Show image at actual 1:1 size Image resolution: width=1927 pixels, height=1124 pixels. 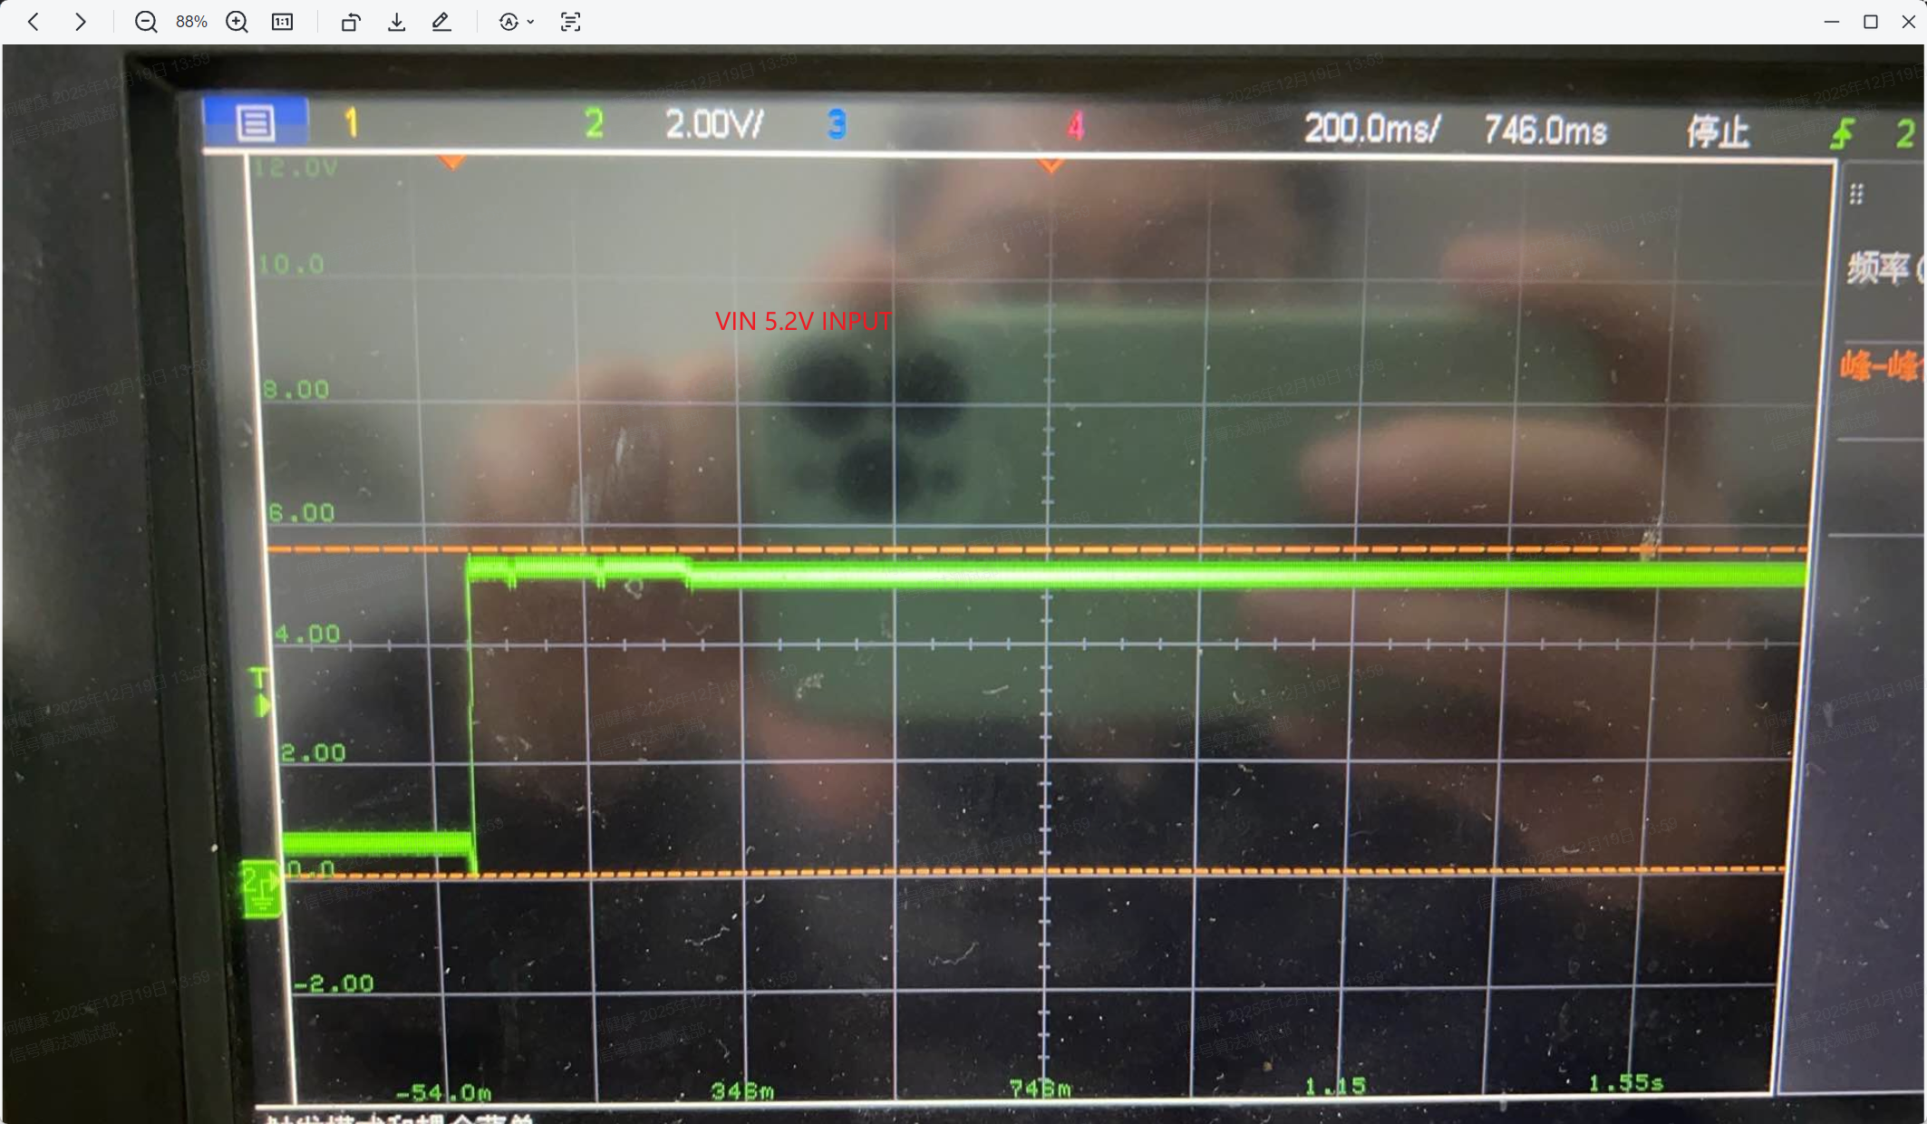point(283,22)
